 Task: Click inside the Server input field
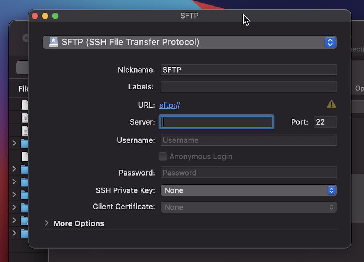pos(217,122)
